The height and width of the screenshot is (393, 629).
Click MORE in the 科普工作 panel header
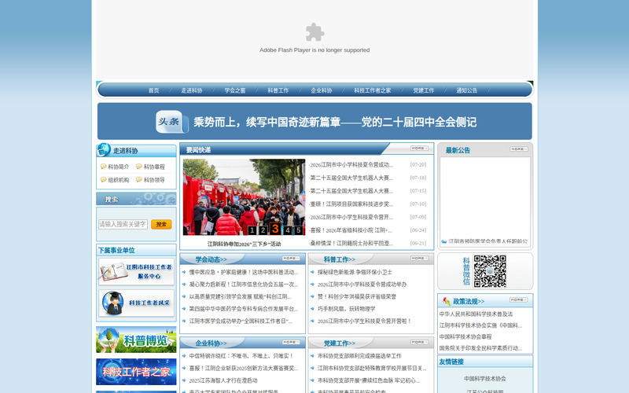coord(419,259)
